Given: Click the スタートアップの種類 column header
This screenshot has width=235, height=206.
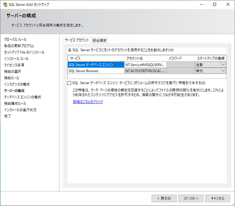Looking at the screenshot, I should click(x=210, y=58).
